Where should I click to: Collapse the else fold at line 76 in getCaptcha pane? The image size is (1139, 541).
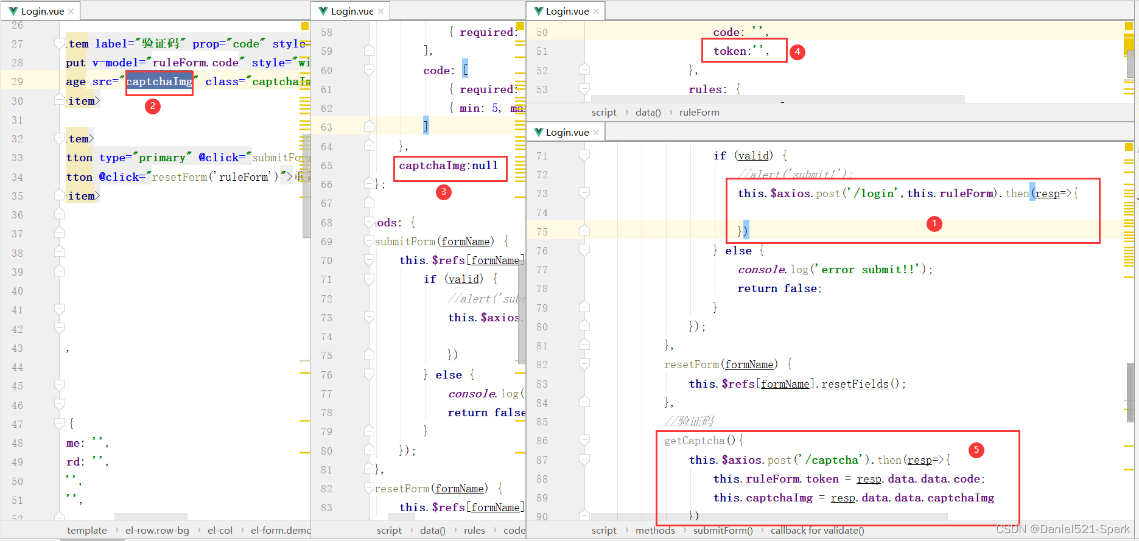(584, 250)
